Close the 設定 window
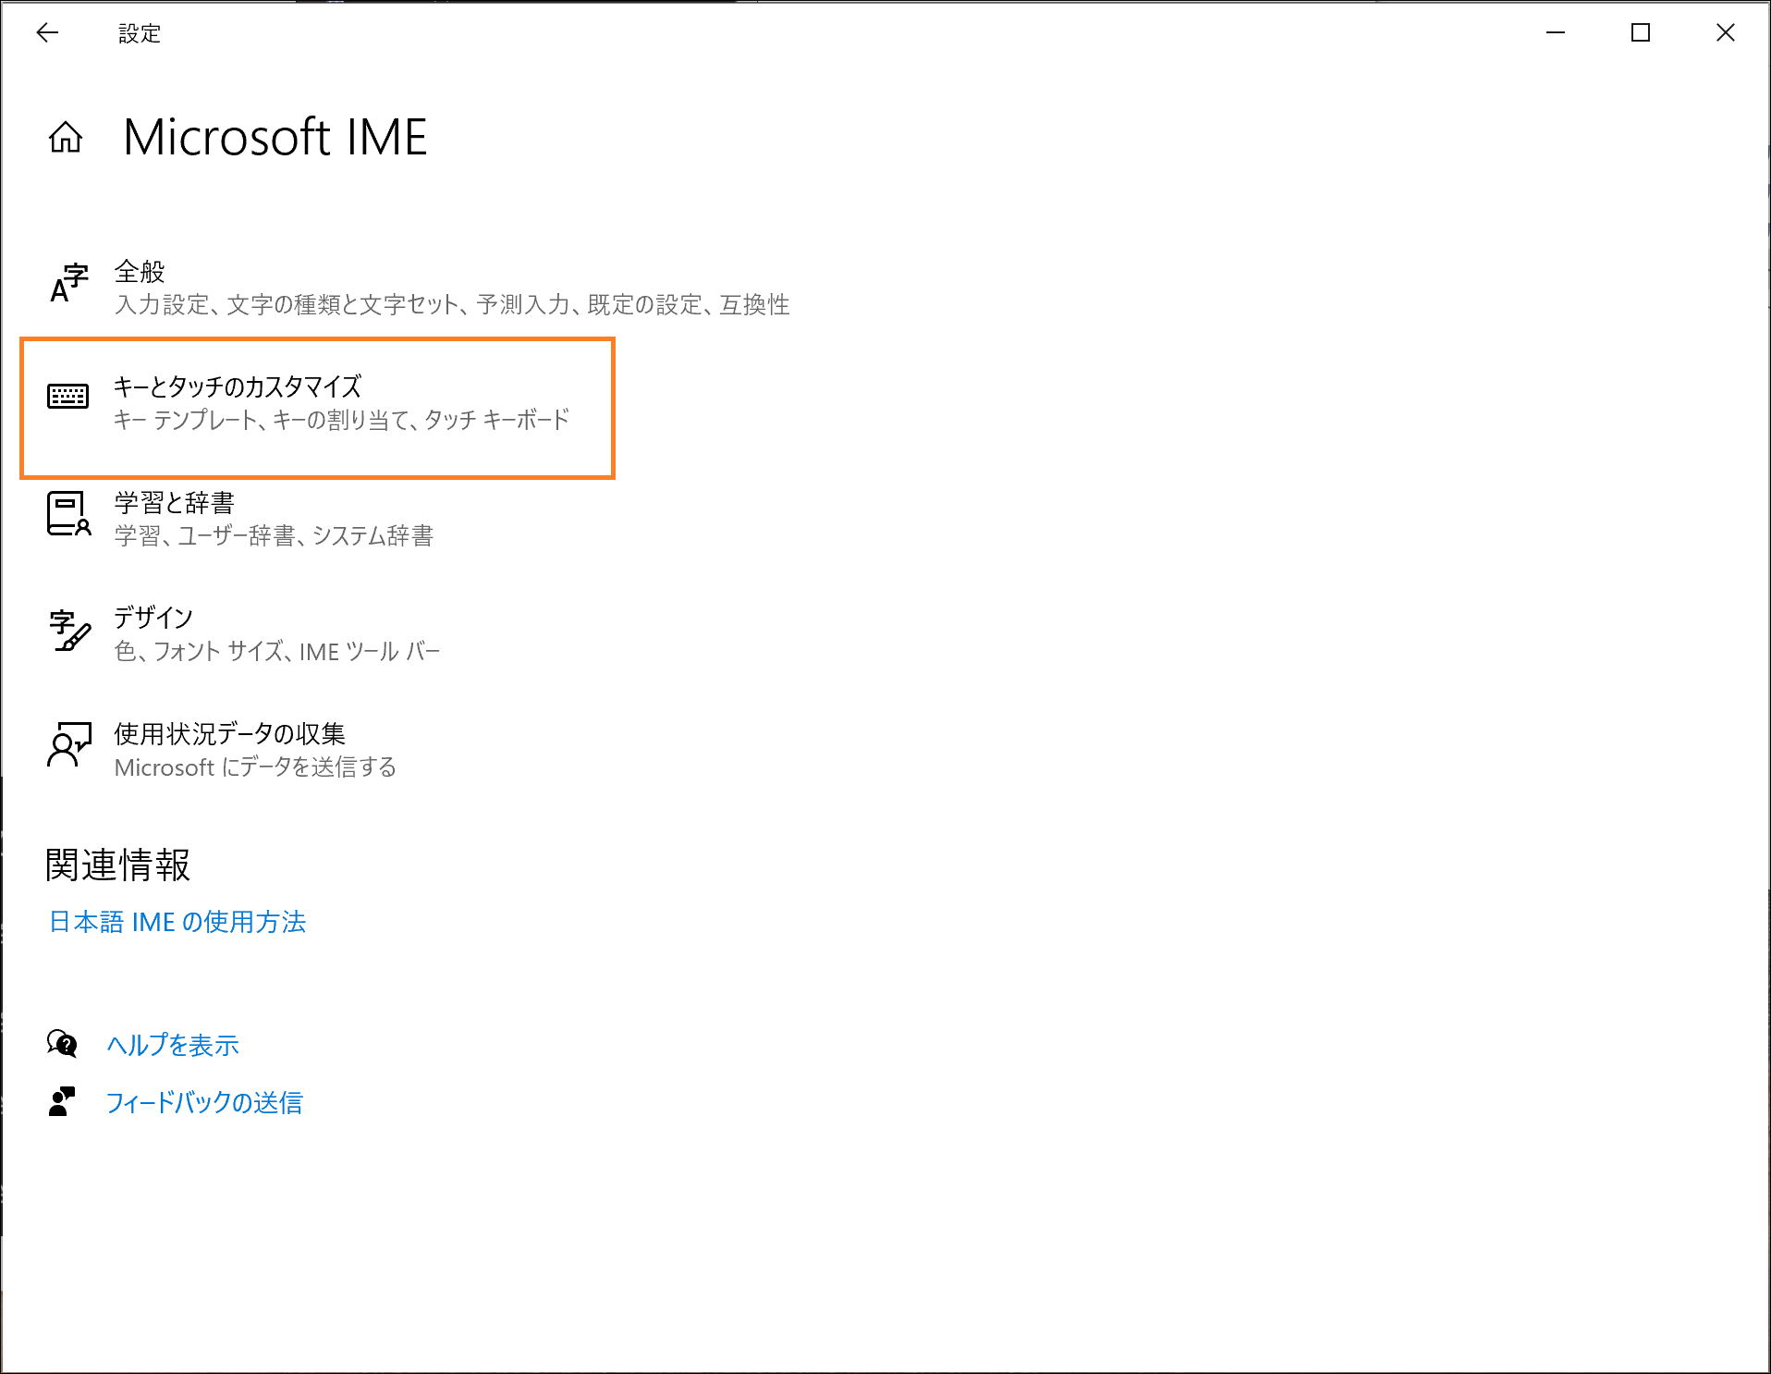The width and height of the screenshot is (1771, 1374). pyautogui.click(x=1726, y=33)
